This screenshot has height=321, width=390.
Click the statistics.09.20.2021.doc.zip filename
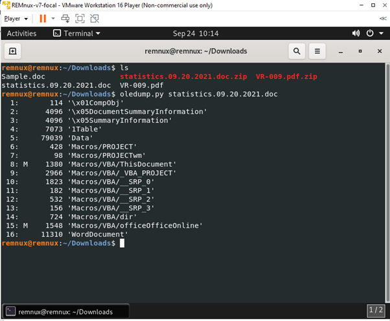183,76
